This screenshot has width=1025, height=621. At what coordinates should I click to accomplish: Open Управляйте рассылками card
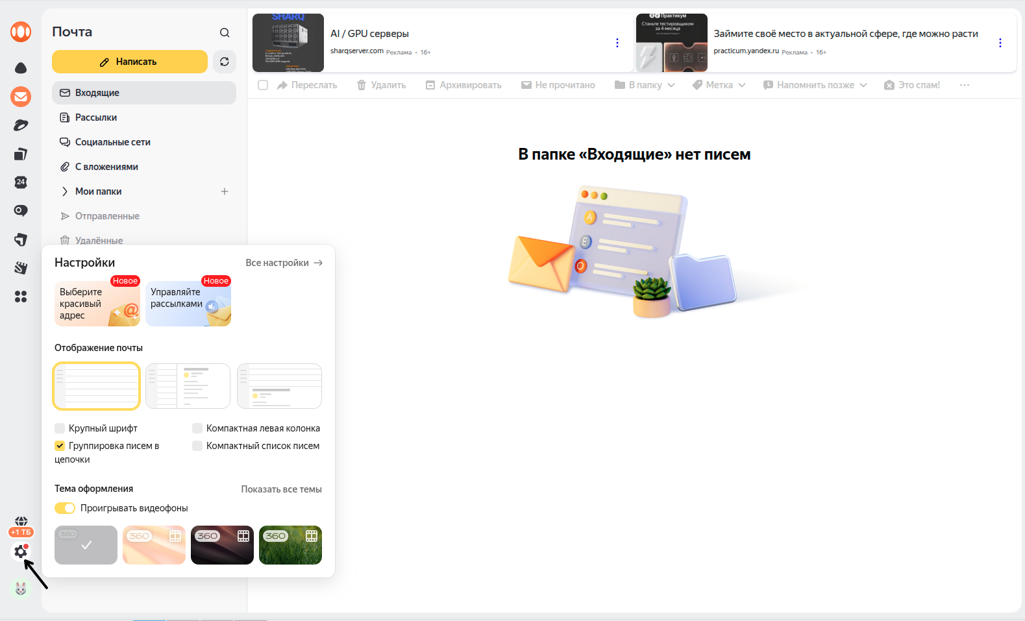click(188, 304)
